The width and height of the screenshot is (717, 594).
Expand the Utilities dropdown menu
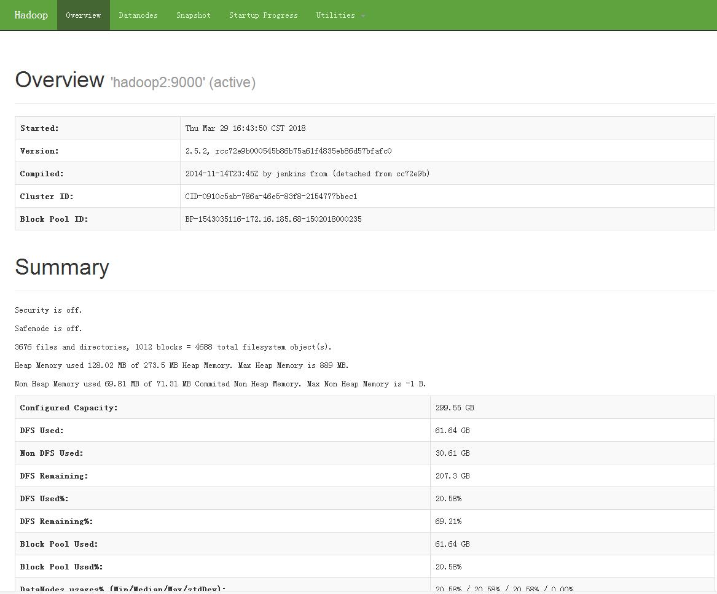click(340, 15)
